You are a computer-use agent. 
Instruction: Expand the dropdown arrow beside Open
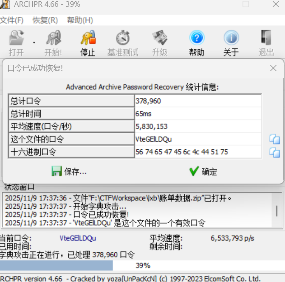click(x=34, y=42)
